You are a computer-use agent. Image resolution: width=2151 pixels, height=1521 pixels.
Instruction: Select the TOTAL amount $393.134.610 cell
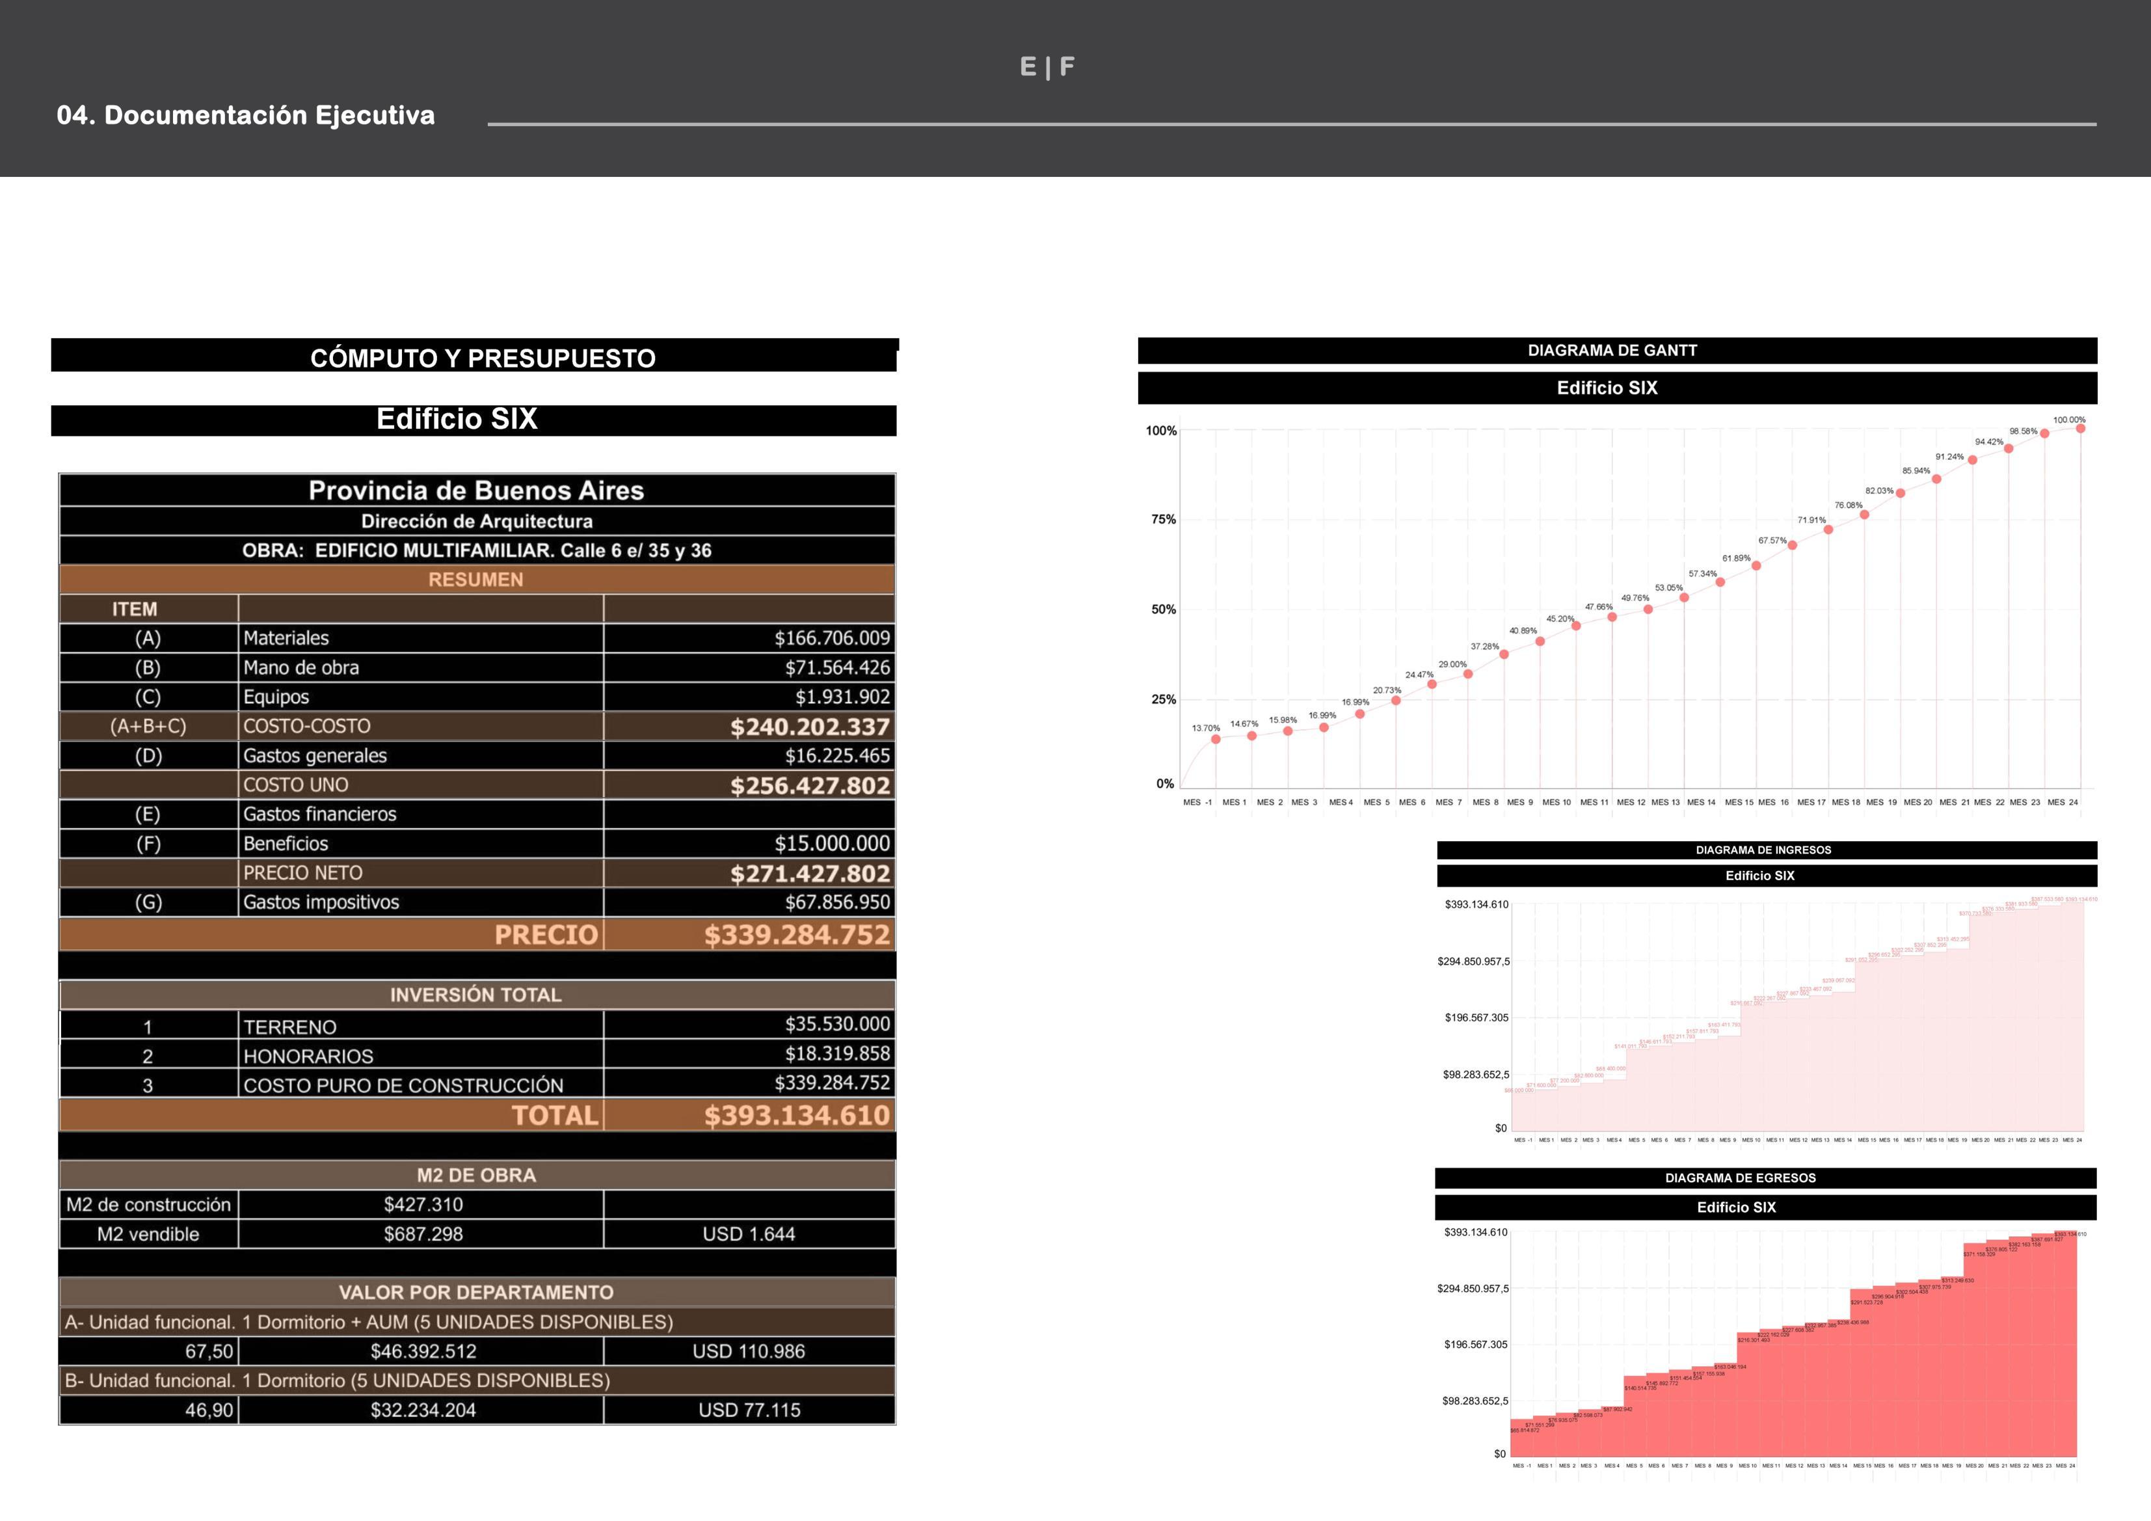(796, 1115)
